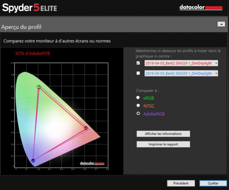
Task: Go back with the Précédent button
Action: click(181, 183)
